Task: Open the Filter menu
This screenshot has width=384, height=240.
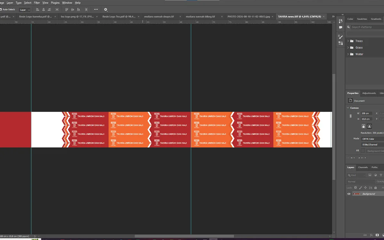Action: click(x=37, y=3)
